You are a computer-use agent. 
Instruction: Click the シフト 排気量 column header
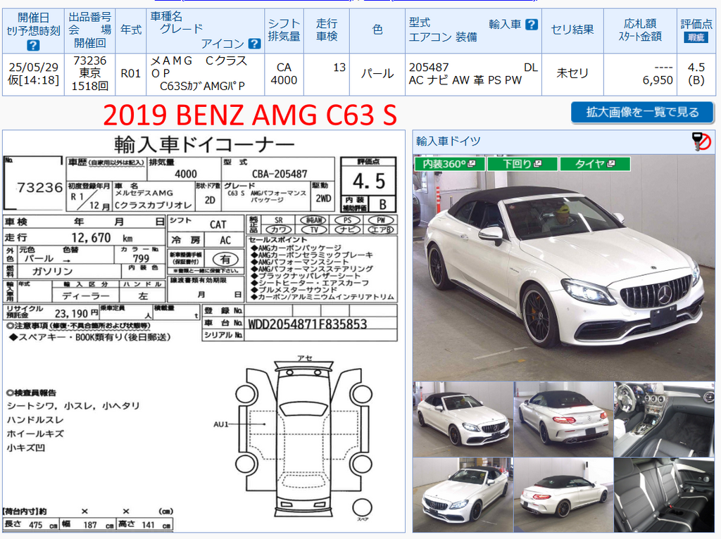pos(284,30)
